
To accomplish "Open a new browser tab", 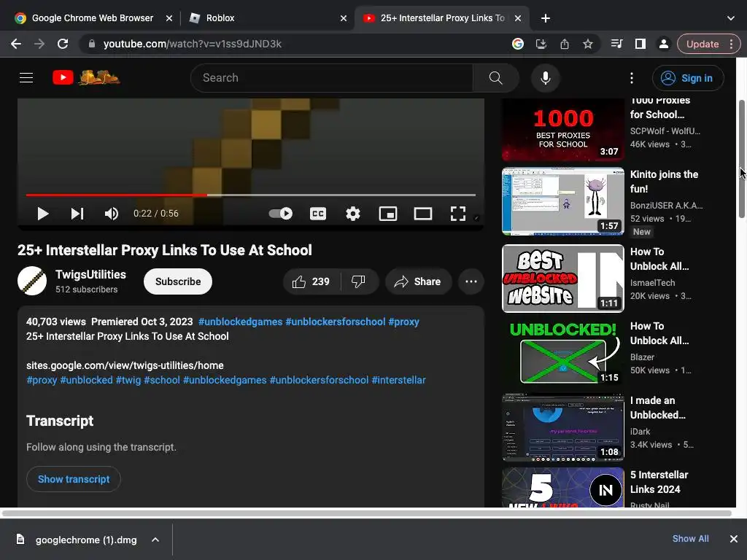I will click(x=546, y=18).
